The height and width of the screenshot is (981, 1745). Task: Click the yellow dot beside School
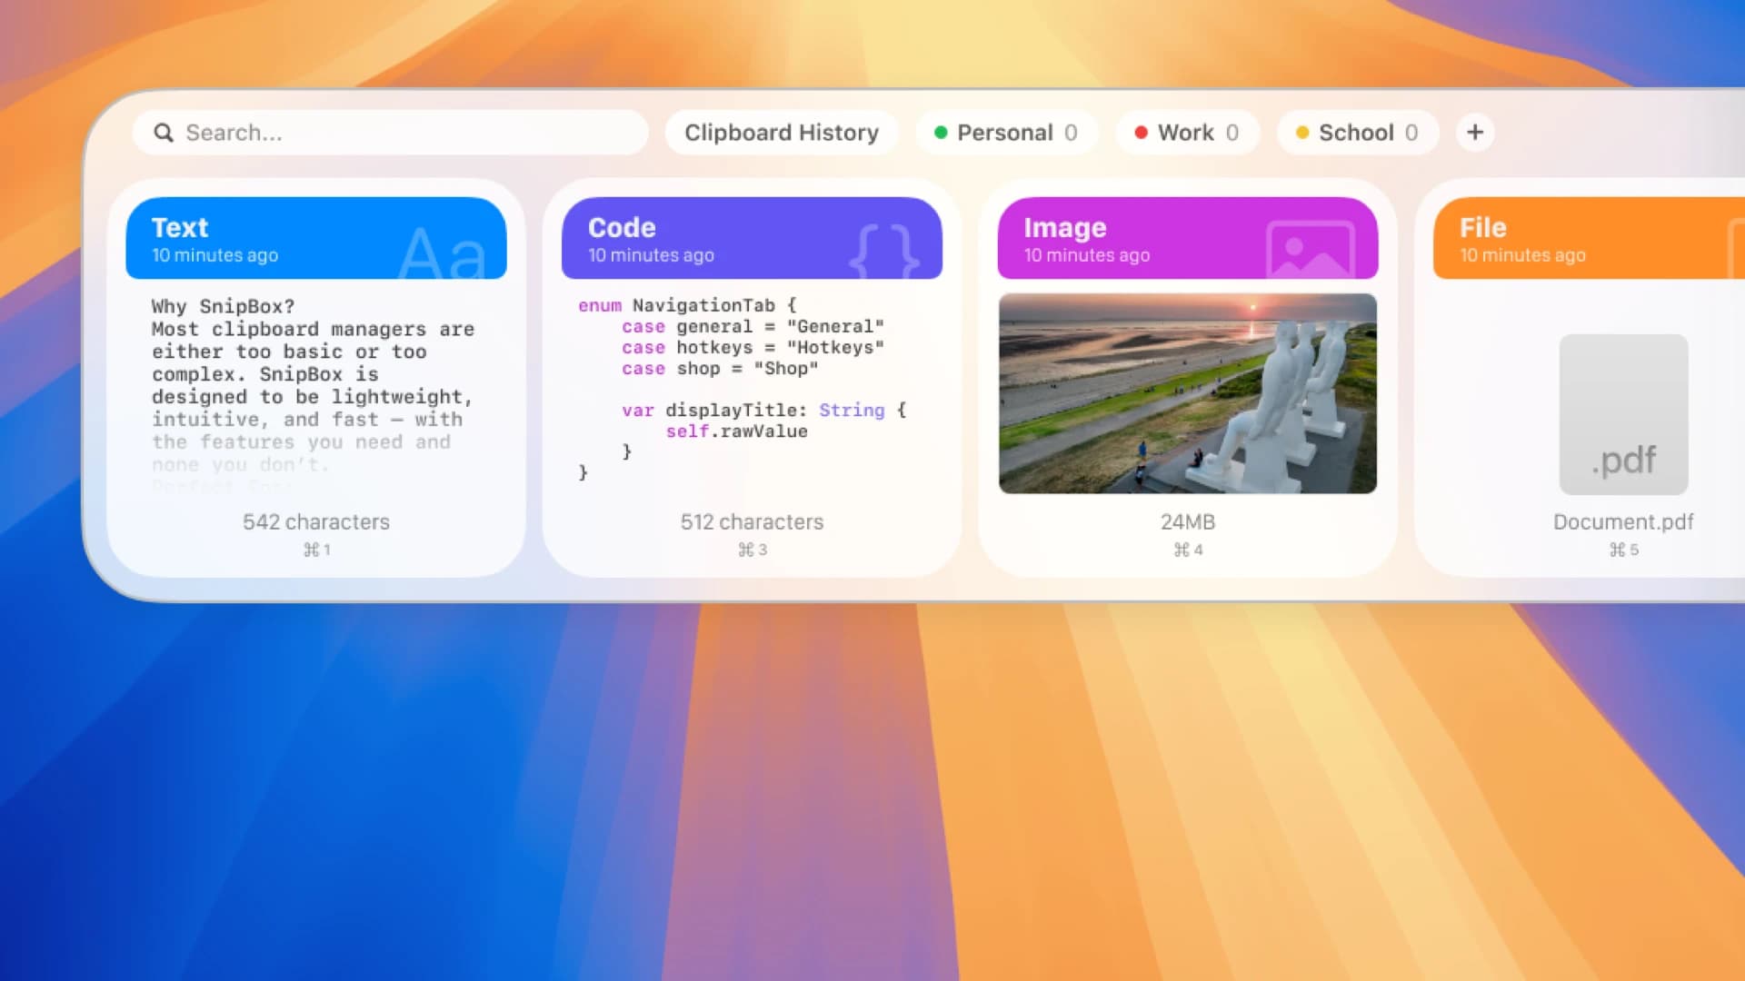pyautogui.click(x=1302, y=133)
